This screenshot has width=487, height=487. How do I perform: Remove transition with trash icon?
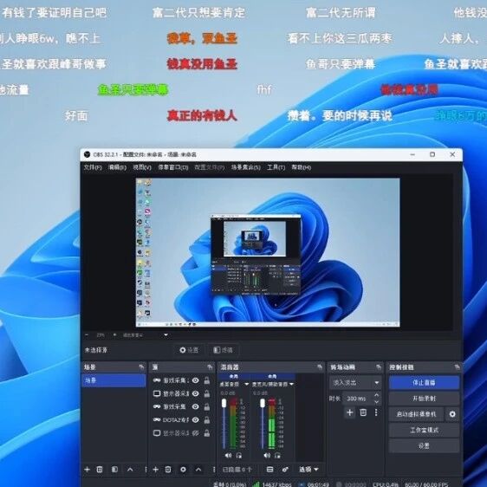363,412
